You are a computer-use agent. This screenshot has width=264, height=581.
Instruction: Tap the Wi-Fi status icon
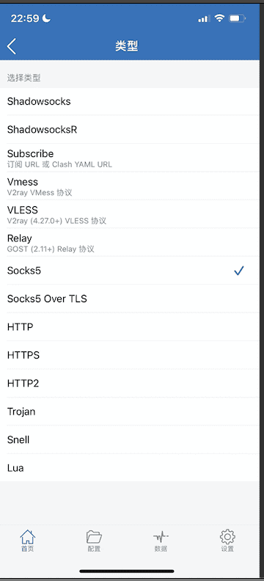219,18
